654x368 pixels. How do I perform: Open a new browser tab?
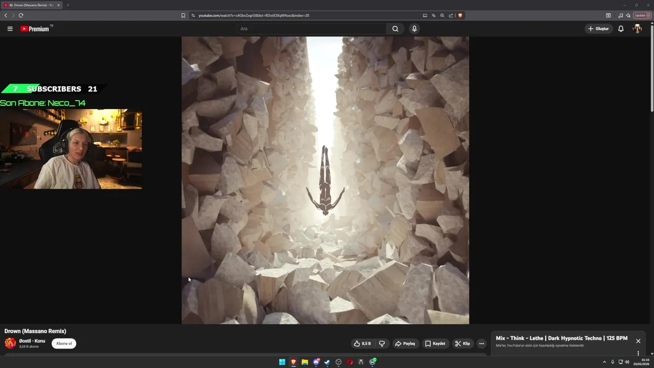(x=67, y=5)
